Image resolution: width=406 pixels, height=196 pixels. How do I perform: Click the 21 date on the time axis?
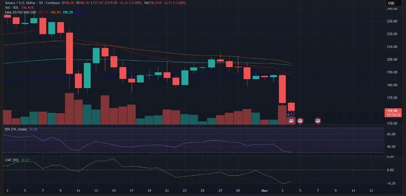[x=167, y=191]
